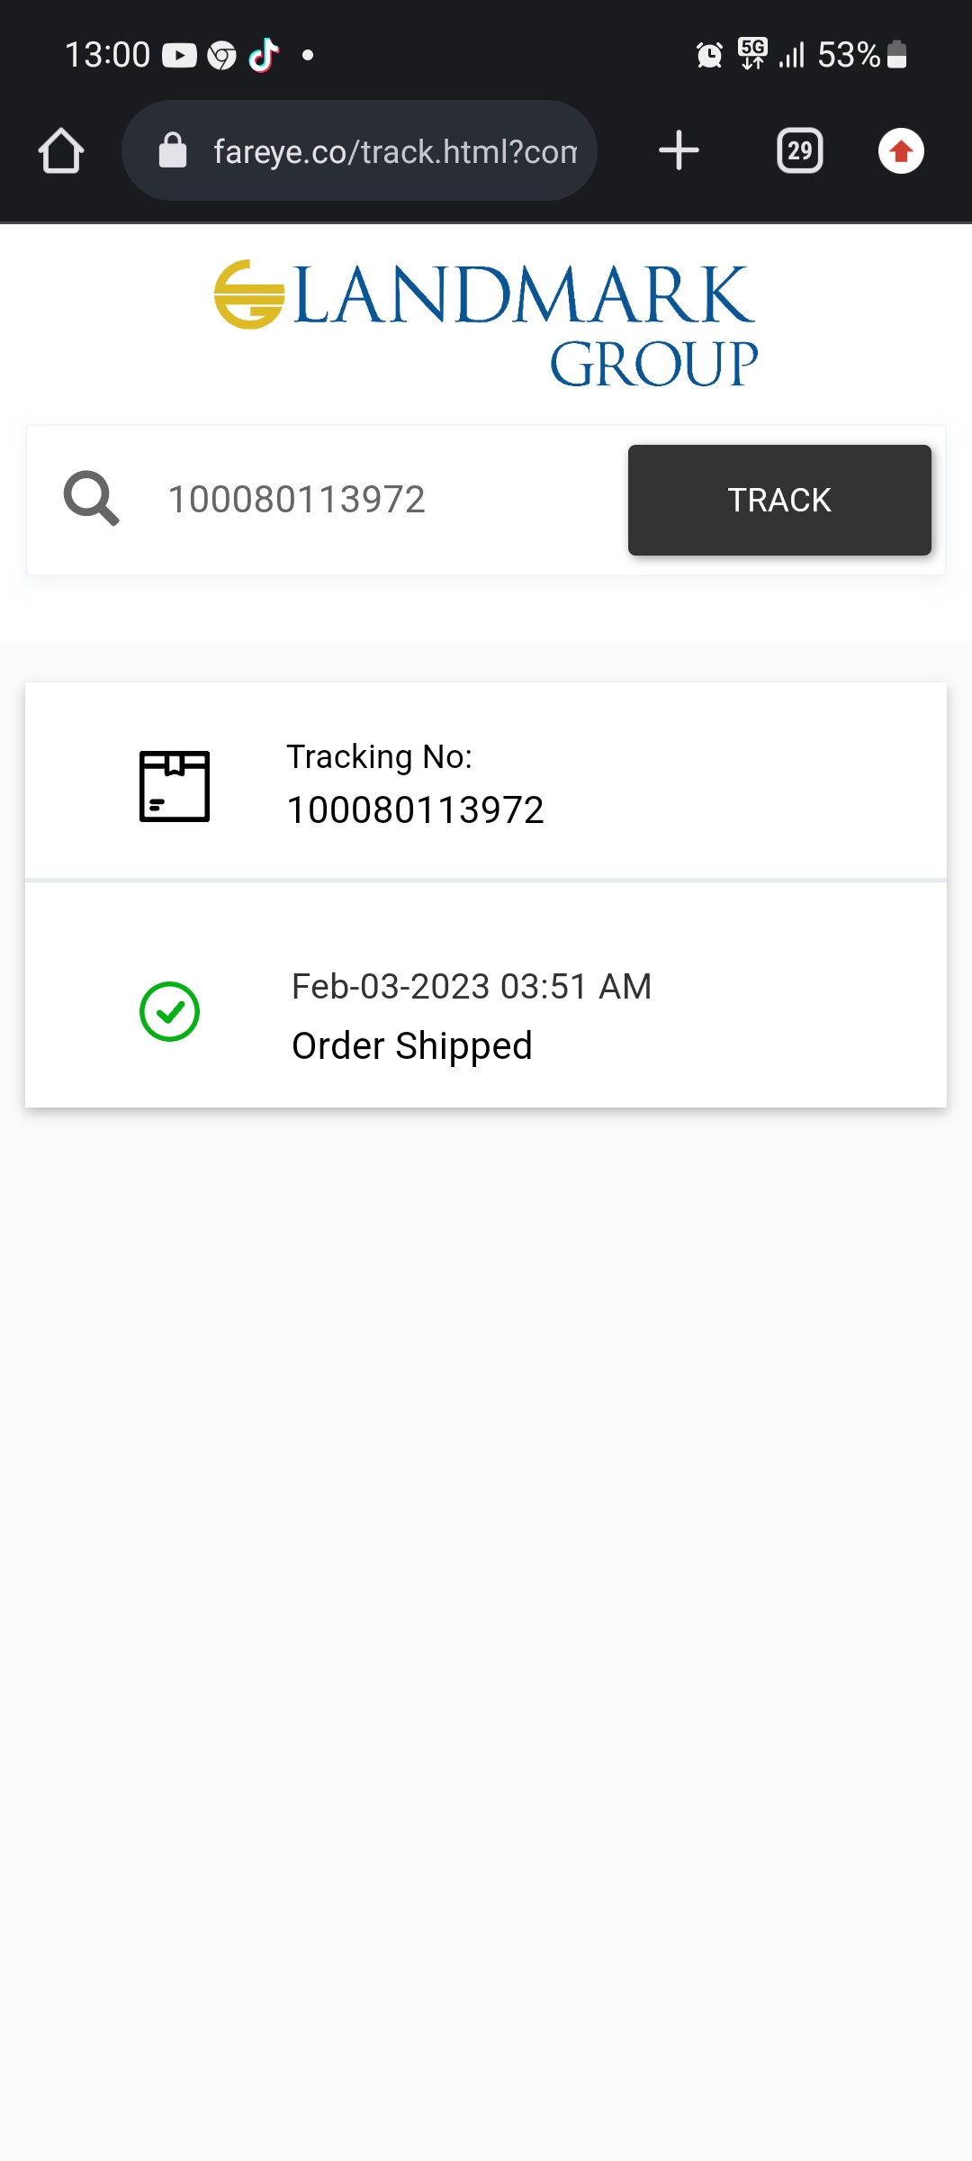Viewport: 972px width, 2161px height.
Task: Tap the red upward arrow update icon
Action: [901, 150]
